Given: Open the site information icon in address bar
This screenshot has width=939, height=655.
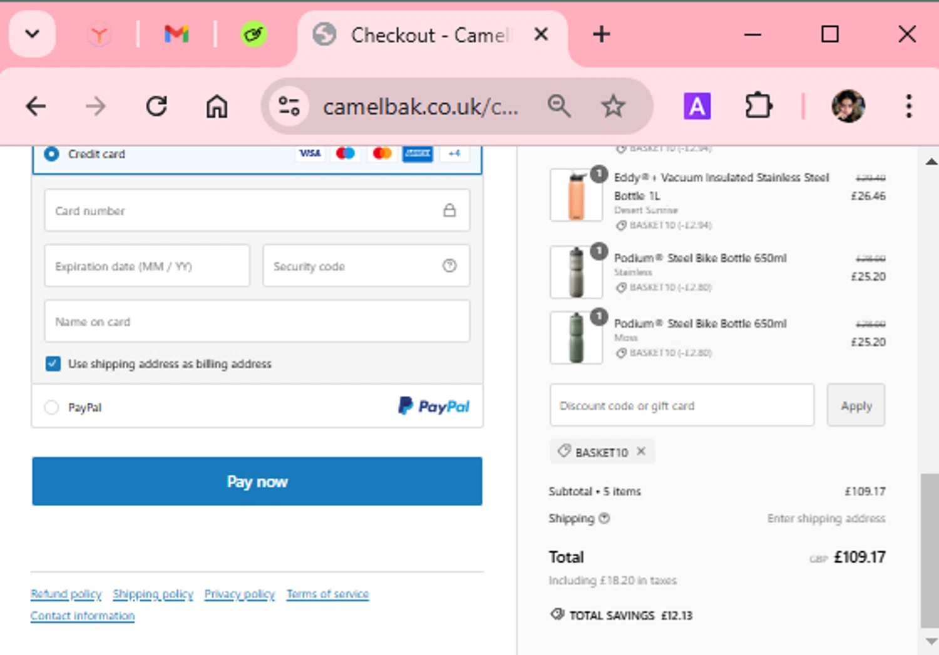Looking at the screenshot, I should (x=289, y=106).
